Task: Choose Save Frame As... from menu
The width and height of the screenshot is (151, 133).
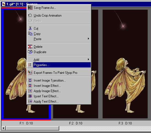Action: pos(59,8)
